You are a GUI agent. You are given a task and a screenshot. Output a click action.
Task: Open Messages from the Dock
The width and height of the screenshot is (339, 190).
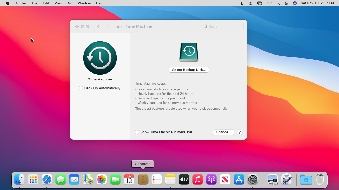point(61,180)
